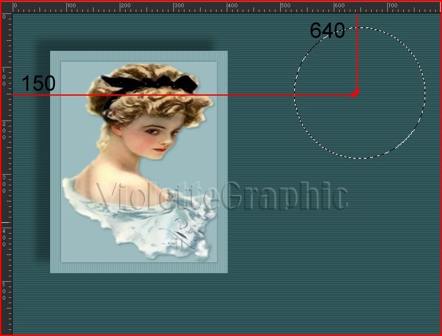Select the black hair bow on portrait

pyautogui.click(x=150, y=84)
